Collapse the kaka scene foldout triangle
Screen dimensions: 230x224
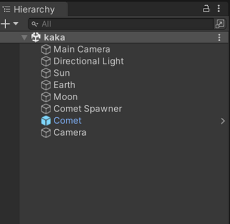point(25,38)
